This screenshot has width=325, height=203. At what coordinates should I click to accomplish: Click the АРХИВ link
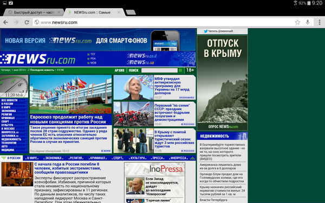point(119,70)
